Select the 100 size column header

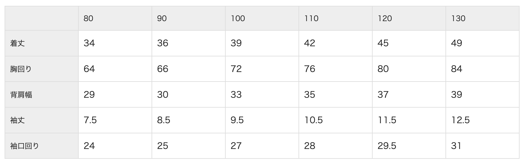click(238, 18)
